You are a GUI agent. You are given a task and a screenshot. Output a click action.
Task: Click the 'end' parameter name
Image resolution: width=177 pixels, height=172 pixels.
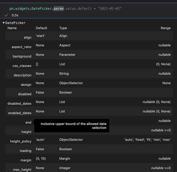(28, 122)
